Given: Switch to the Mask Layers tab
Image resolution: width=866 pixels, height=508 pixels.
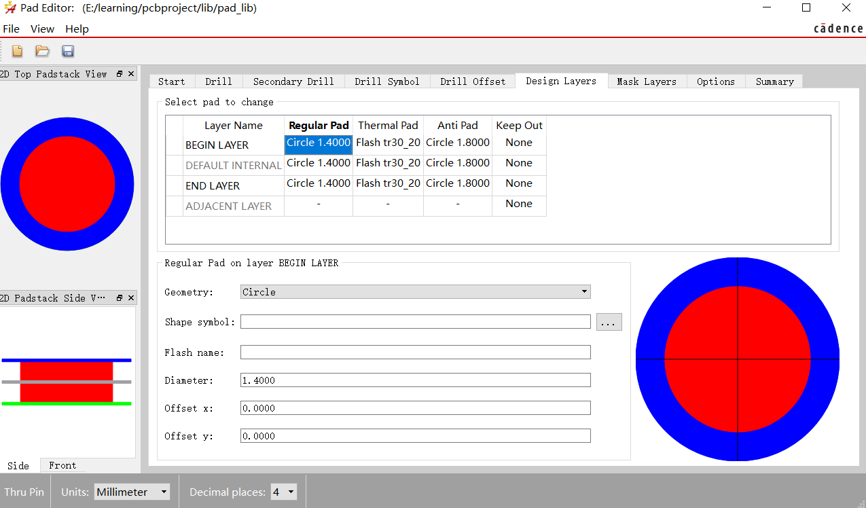Looking at the screenshot, I should coord(647,81).
